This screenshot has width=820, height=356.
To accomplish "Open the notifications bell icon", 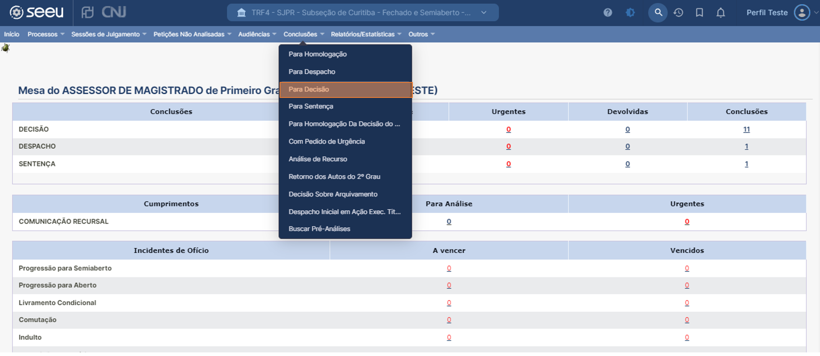I will [x=720, y=13].
